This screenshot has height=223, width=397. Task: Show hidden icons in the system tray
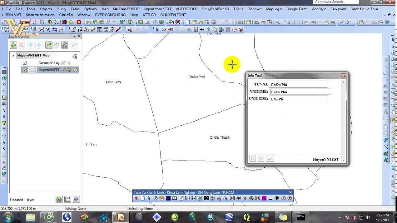tap(340, 218)
